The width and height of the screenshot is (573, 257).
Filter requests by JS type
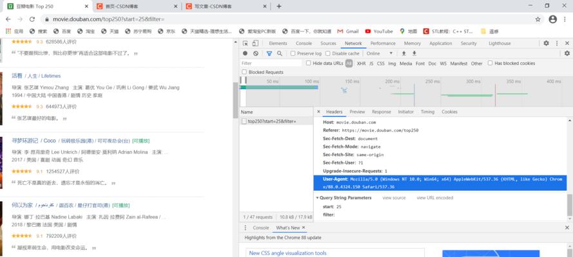click(x=371, y=64)
